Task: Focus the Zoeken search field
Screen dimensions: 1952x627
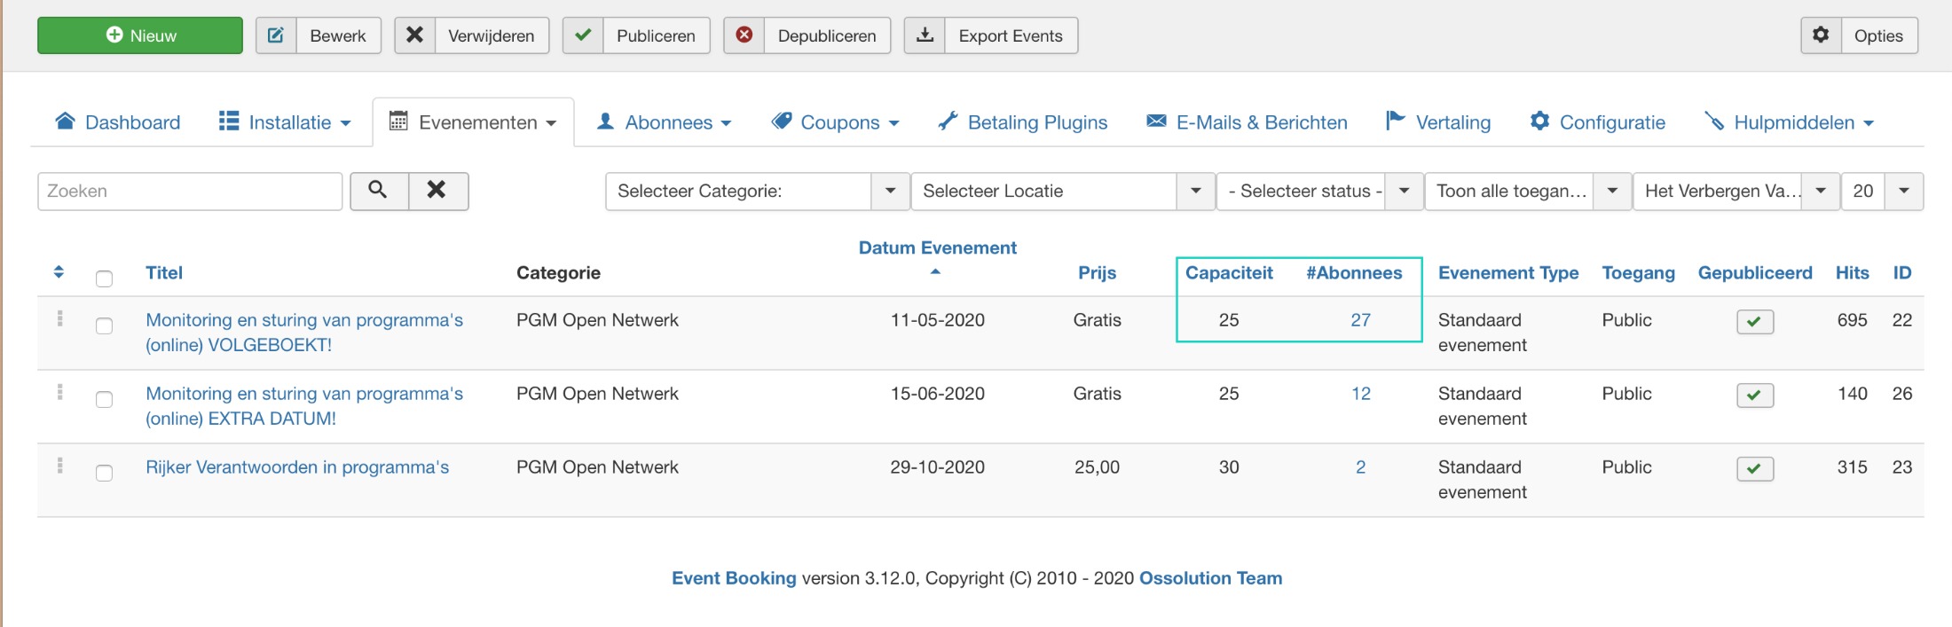Action: [190, 191]
